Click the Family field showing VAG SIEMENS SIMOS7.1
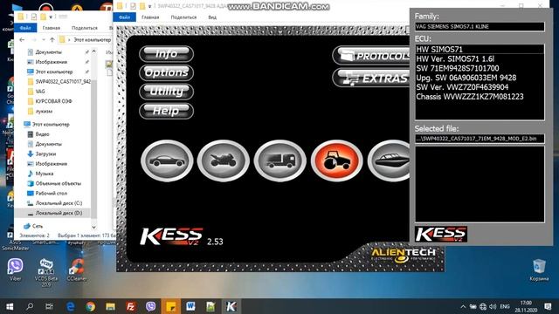 pos(480,27)
